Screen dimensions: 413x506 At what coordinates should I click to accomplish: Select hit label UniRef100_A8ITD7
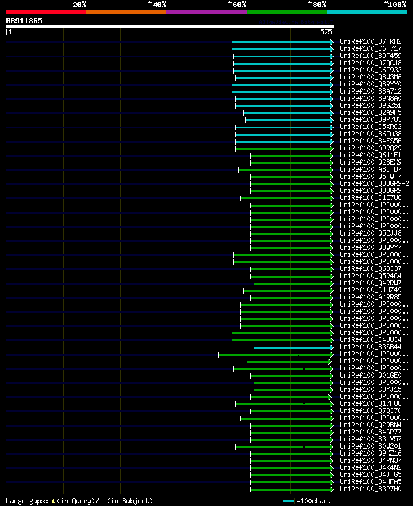(370, 169)
